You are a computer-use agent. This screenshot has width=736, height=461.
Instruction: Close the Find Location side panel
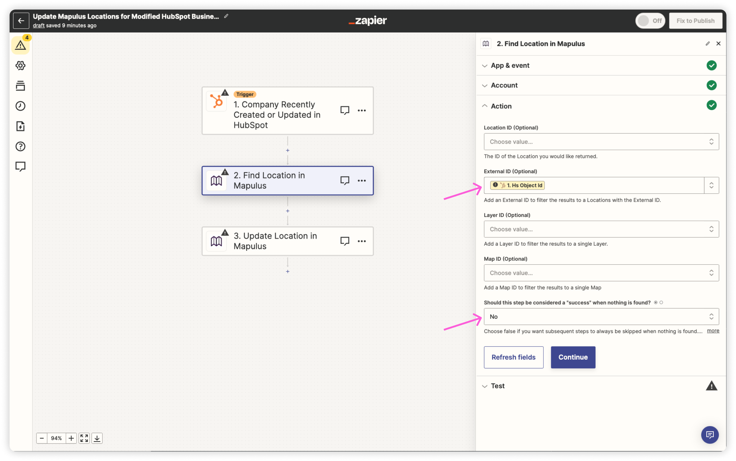(718, 44)
